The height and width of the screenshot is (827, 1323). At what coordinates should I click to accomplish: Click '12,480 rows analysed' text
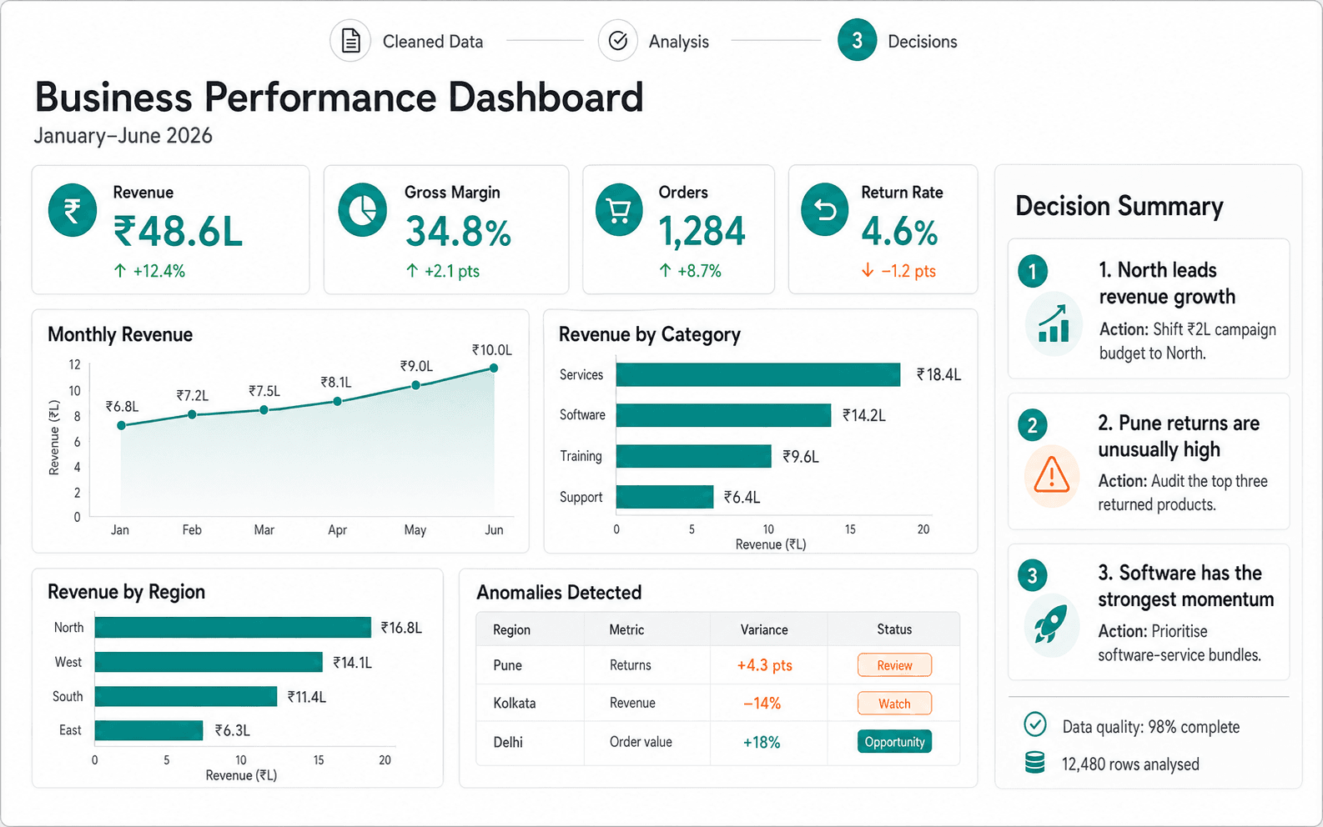[x=1130, y=764]
